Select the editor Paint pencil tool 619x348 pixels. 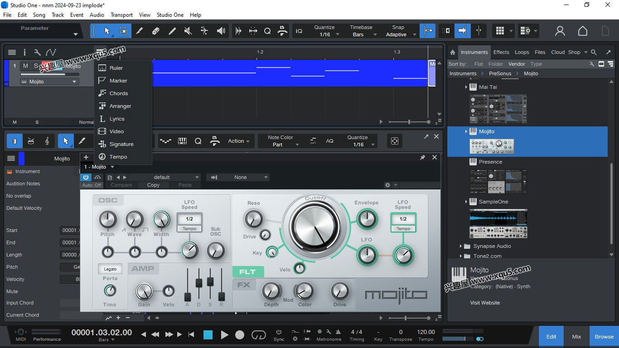(82, 141)
